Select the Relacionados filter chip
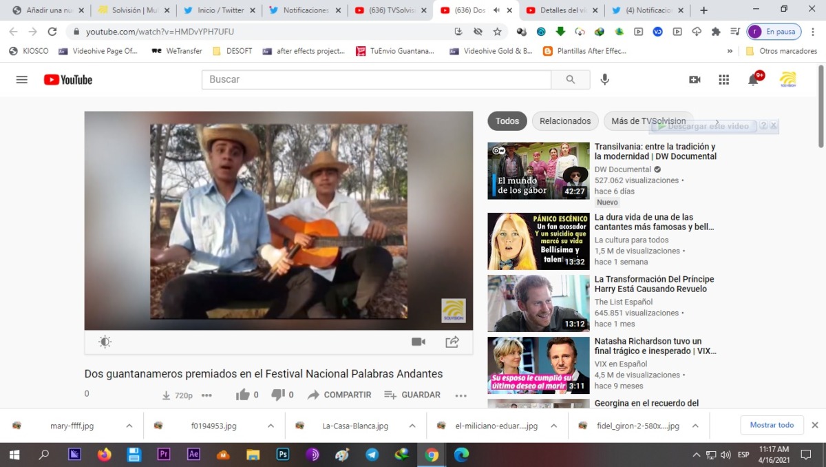826x467 pixels. coord(565,121)
